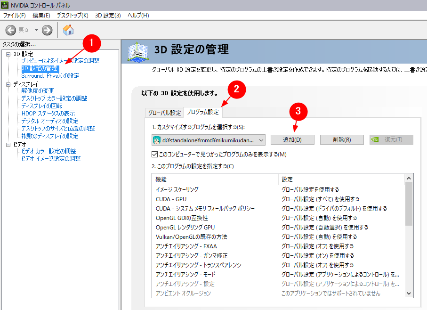Toggle このコンピューターで見つかったプログラムのみを表示する checkbox
Viewport: 427px width, 310px height.
pyautogui.click(x=154, y=155)
